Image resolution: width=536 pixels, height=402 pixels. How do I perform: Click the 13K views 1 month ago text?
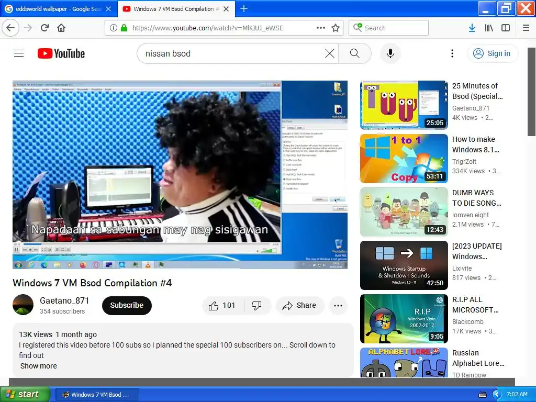(x=58, y=334)
